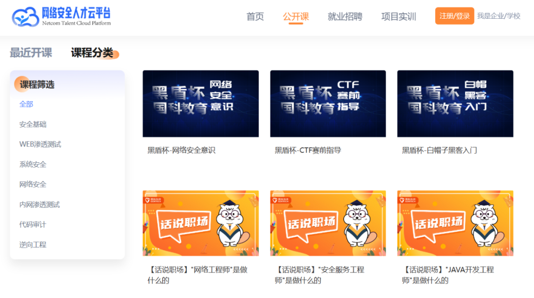Select the 系统安全 filter

tap(33, 164)
